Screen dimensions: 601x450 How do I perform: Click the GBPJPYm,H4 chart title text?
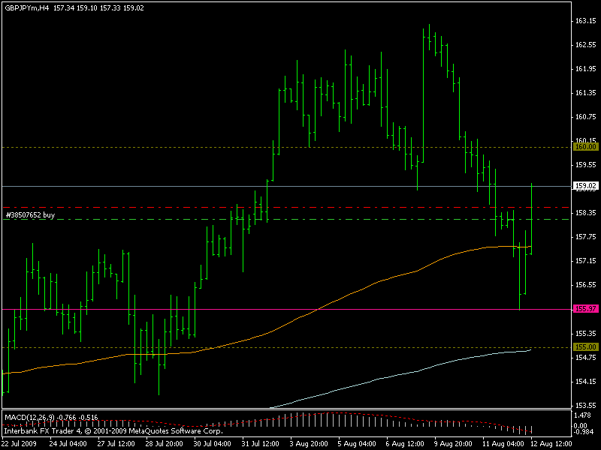26,8
